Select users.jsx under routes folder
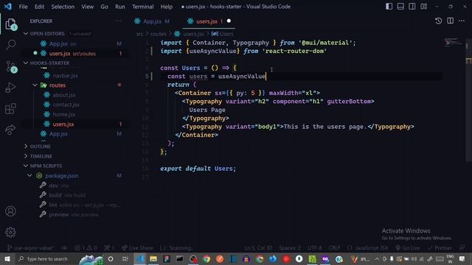This screenshot has width=472, height=265. pyautogui.click(x=63, y=124)
